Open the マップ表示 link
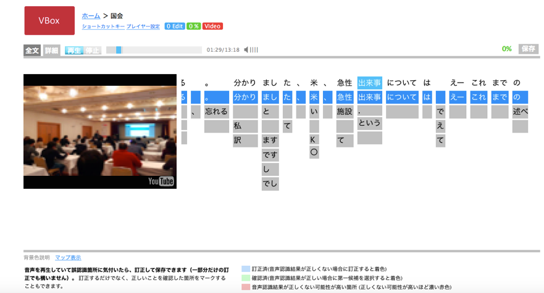 68,258
